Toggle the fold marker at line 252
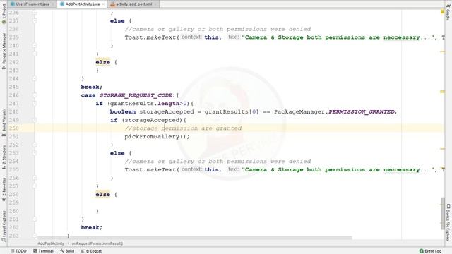 (35, 145)
